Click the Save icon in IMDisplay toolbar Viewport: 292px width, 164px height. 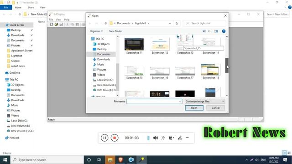(x=61, y=24)
